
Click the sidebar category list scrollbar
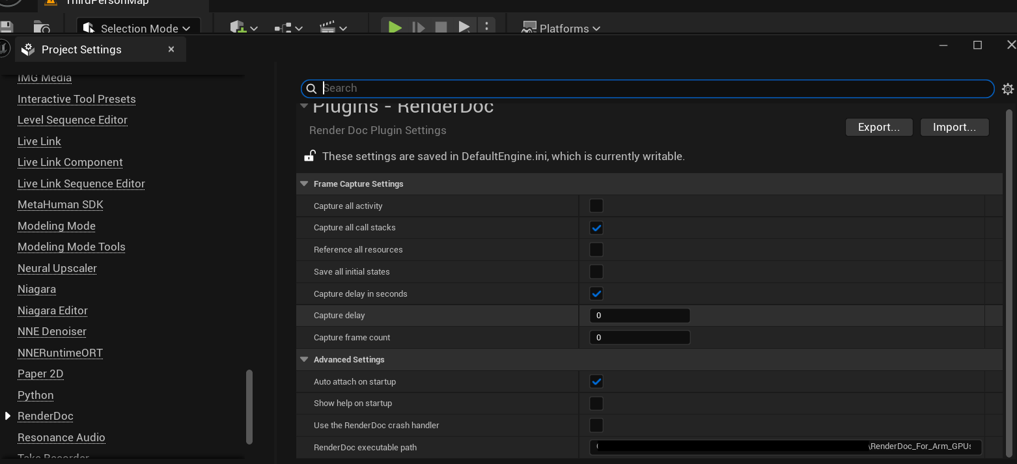point(249,407)
